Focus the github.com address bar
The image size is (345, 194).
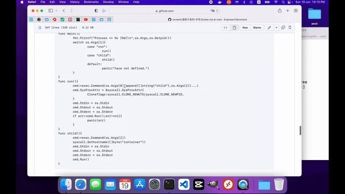164,11
